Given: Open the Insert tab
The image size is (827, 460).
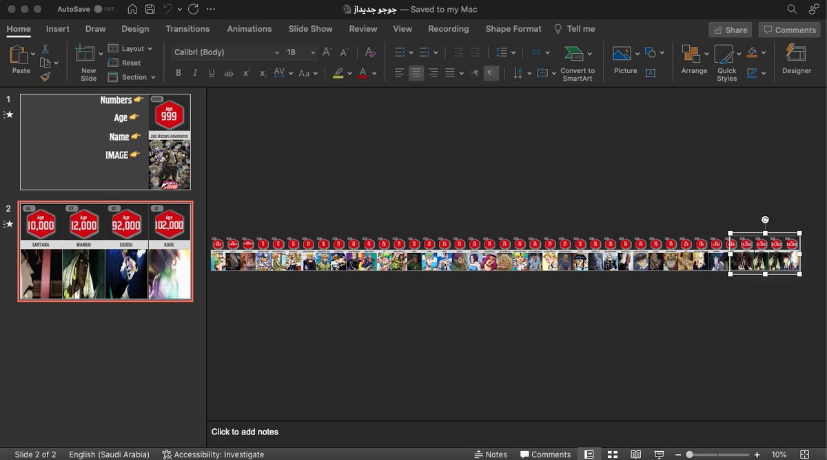Looking at the screenshot, I should (58, 29).
